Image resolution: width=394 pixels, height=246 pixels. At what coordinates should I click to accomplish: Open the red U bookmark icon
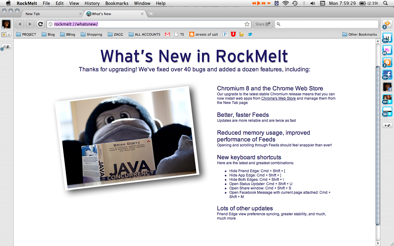233,34
